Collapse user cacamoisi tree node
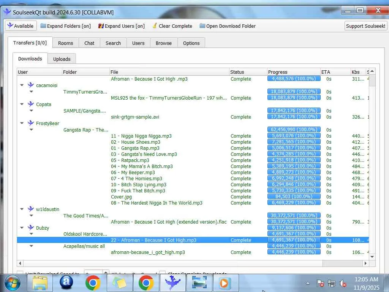The height and width of the screenshot is (292, 389). pyautogui.click(x=22, y=85)
